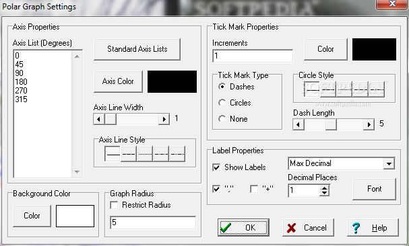Click Axis Line Width left arrow

click(x=99, y=119)
